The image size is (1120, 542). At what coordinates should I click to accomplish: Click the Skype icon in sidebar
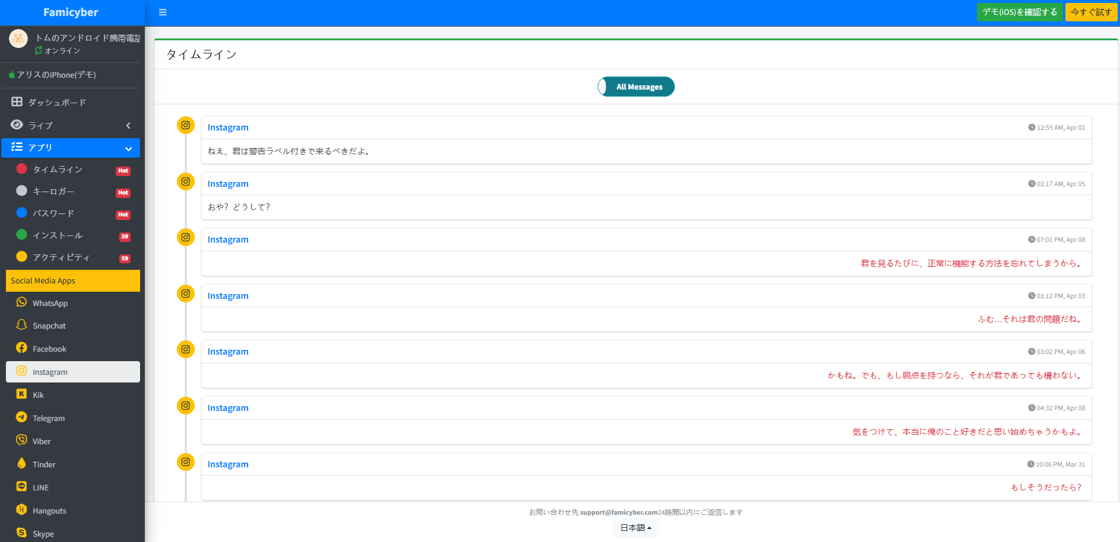point(21,533)
